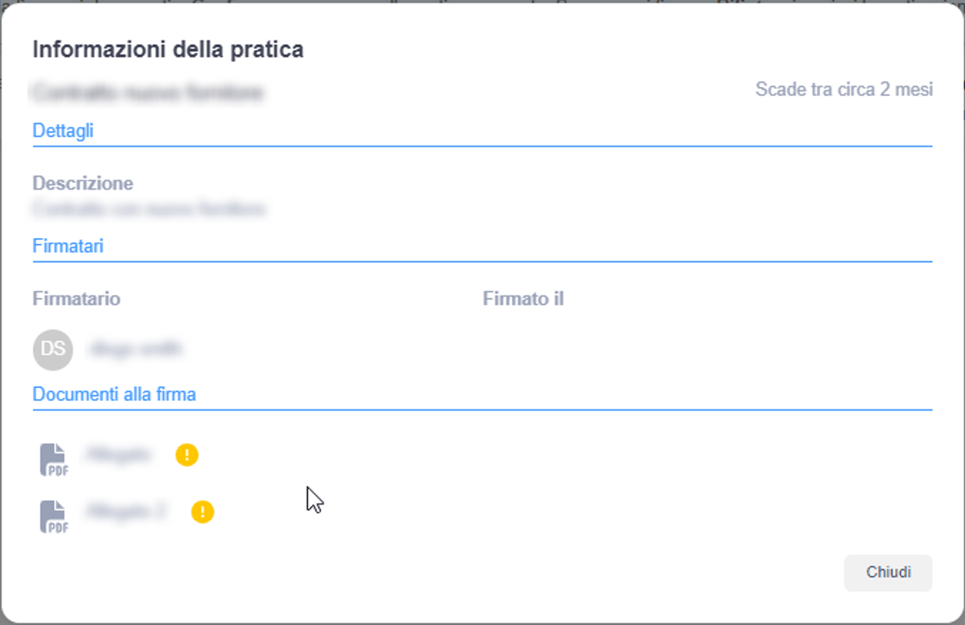Click the Chiudi button
Image resolution: width=965 pixels, height=625 pixels.
pos(887,573)
